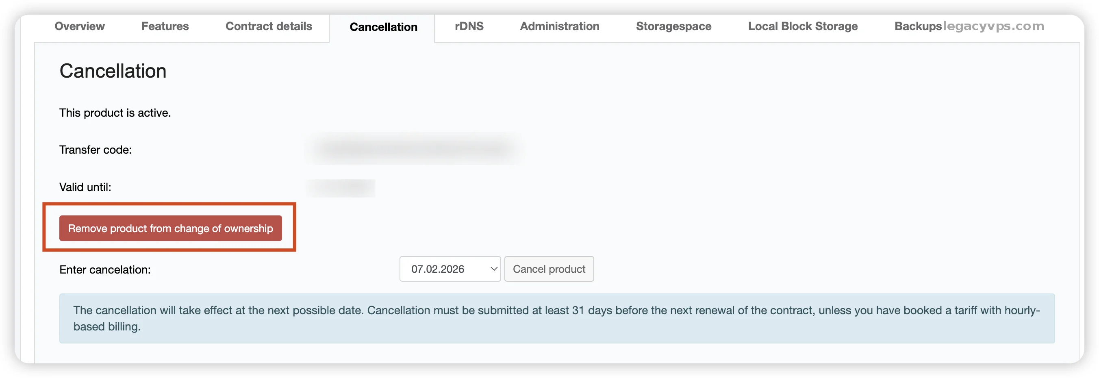Click the 'This product is active.' status text
This screenshot has width=1099, height=378.
[115, 113]
